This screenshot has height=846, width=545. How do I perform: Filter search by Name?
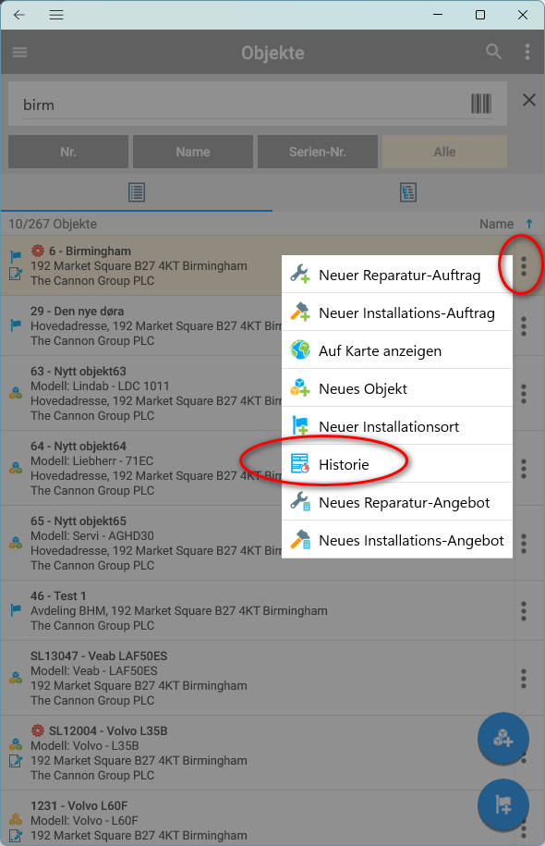(x=193, y=152)
